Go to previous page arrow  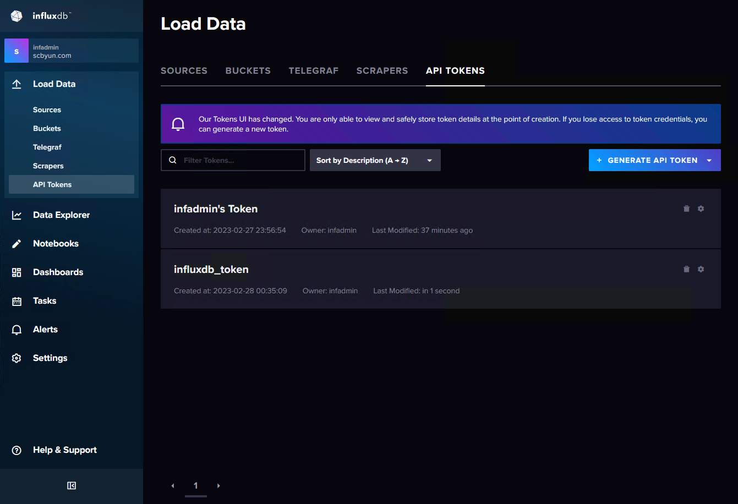[173, 486]
